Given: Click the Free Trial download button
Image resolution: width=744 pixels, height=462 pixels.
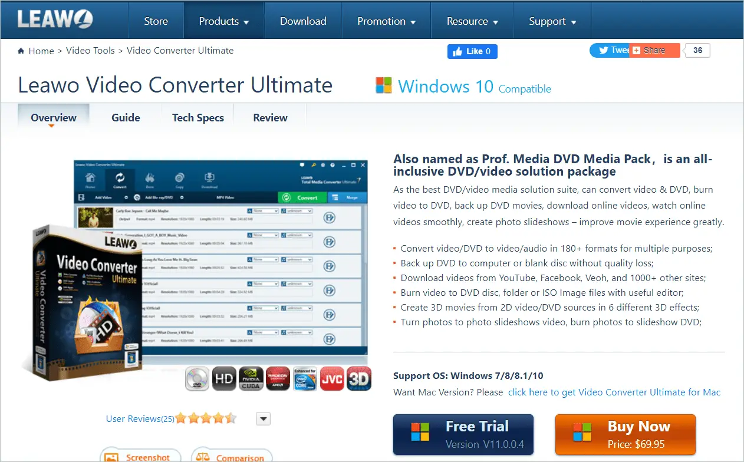Looking at the screenshot, I should [x=463, y=434].
